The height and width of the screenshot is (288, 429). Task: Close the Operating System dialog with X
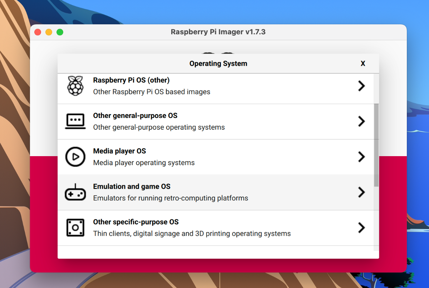coord(363,64)
